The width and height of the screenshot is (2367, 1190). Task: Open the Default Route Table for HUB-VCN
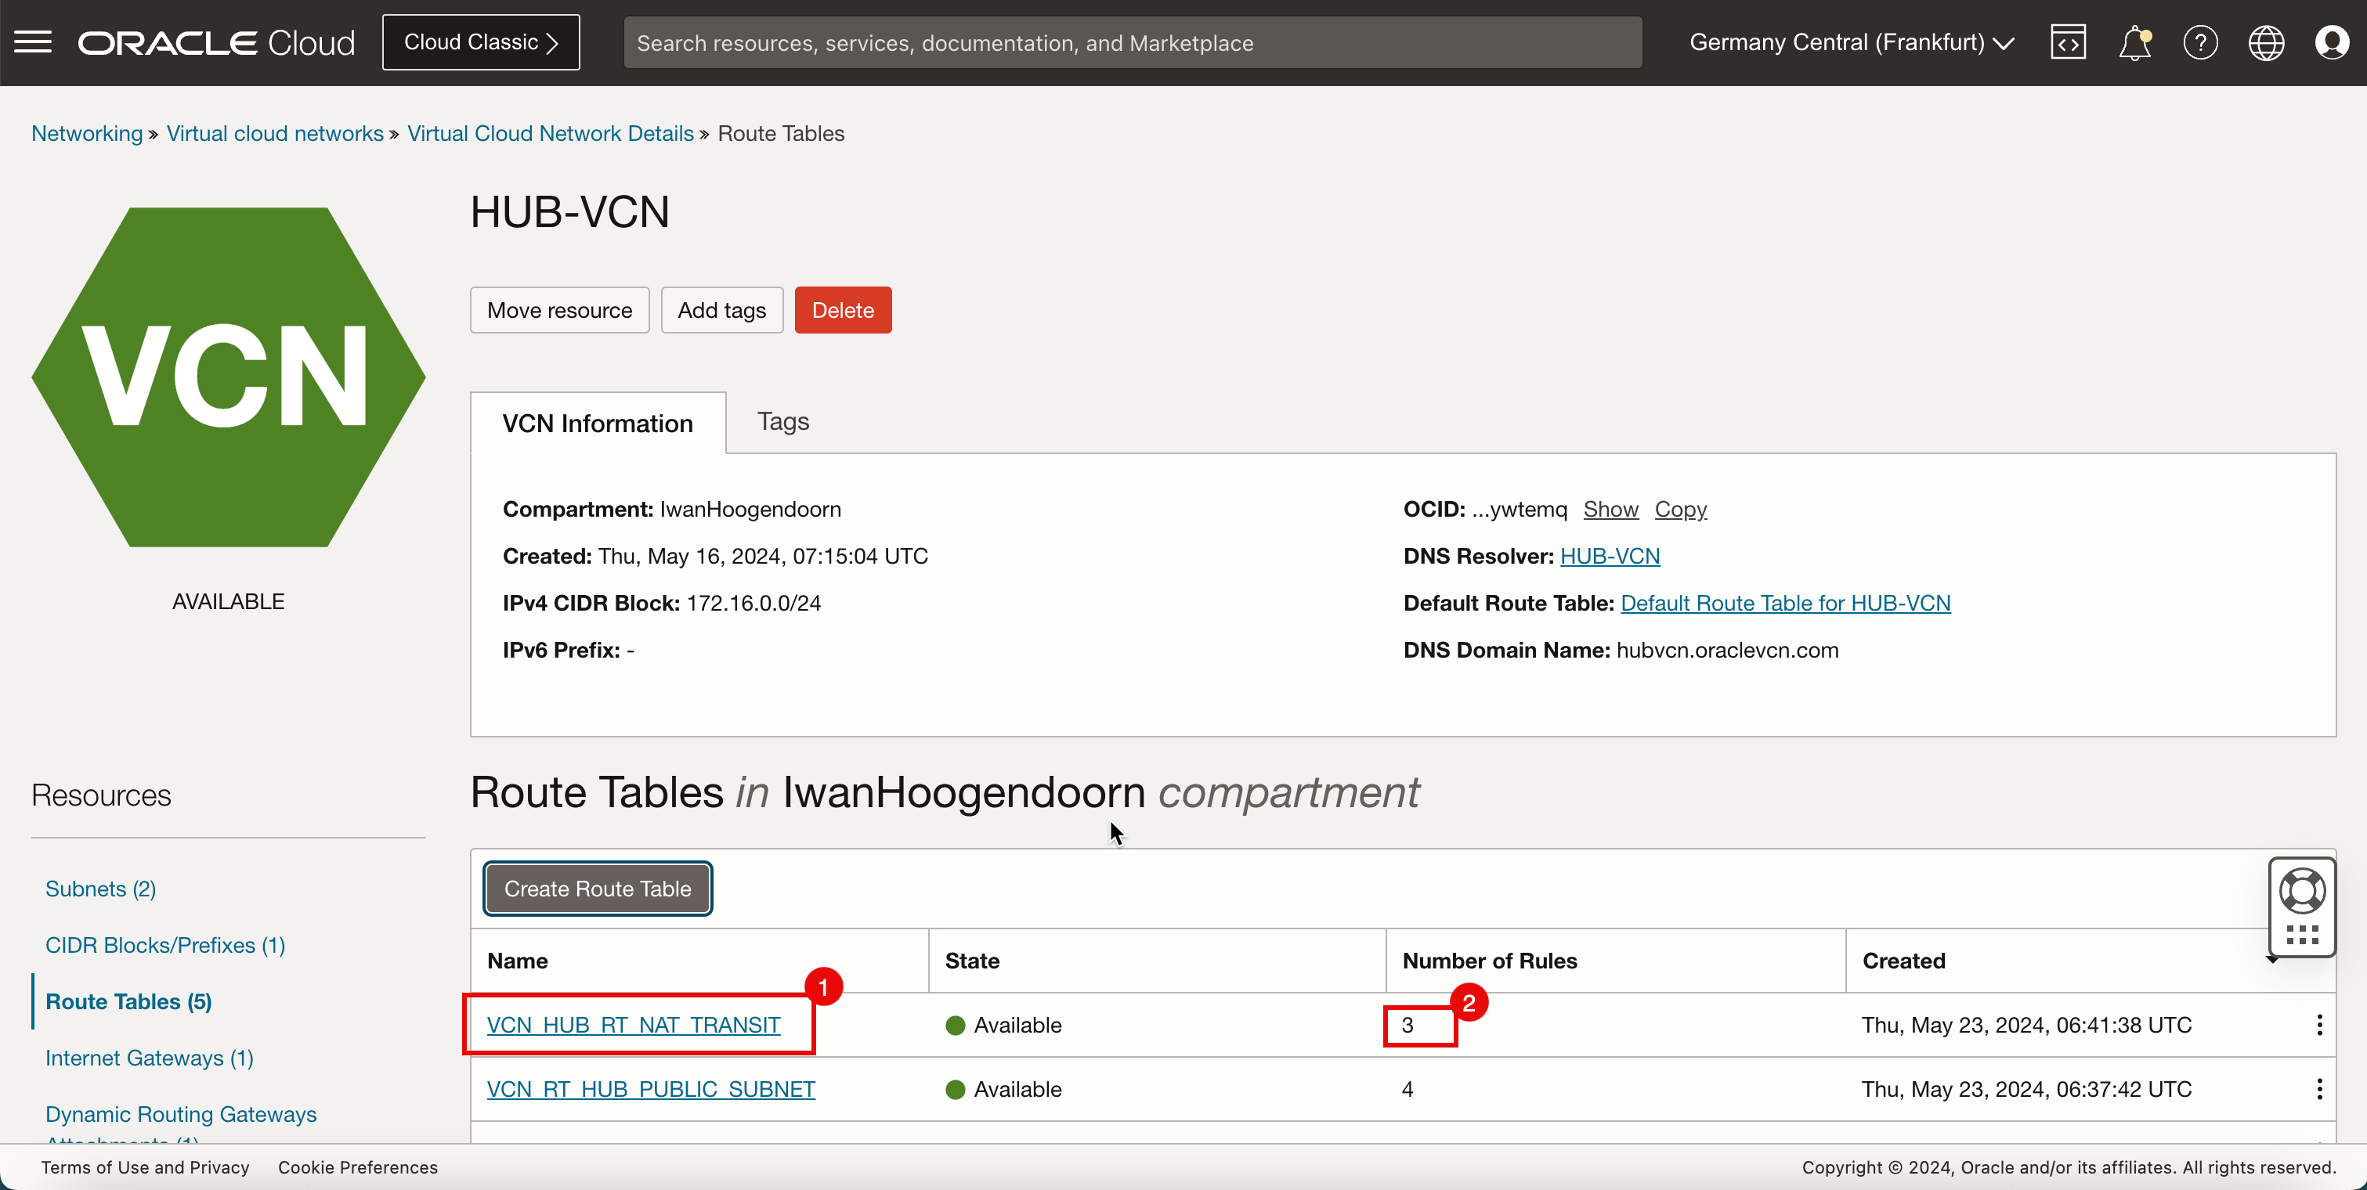click(1786, 603)
